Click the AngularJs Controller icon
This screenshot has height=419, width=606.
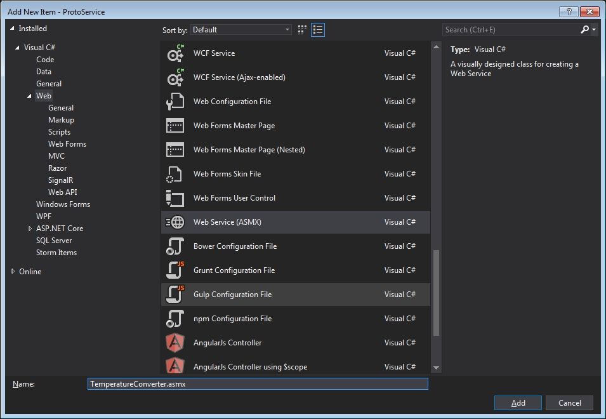coord(175,343)
